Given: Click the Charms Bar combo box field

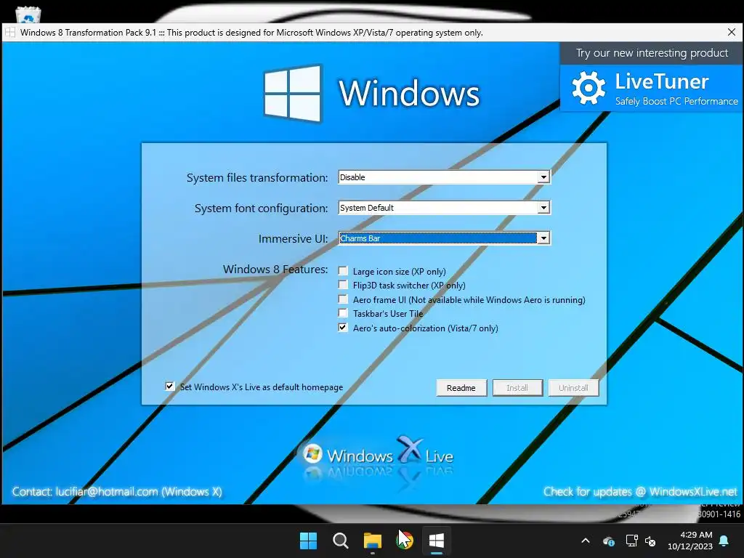Looking at the screenshot, I should point(444,238).
